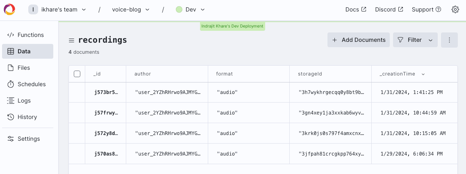Screen dimensions: 466x174
Task: Expand the voice-blog project dropdown
Action: pos(130,9)
